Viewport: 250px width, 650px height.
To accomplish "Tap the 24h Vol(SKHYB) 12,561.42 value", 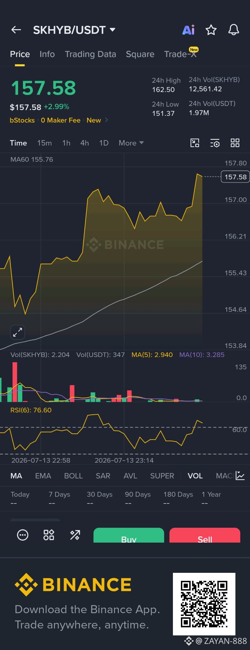I will pos(205,89).
